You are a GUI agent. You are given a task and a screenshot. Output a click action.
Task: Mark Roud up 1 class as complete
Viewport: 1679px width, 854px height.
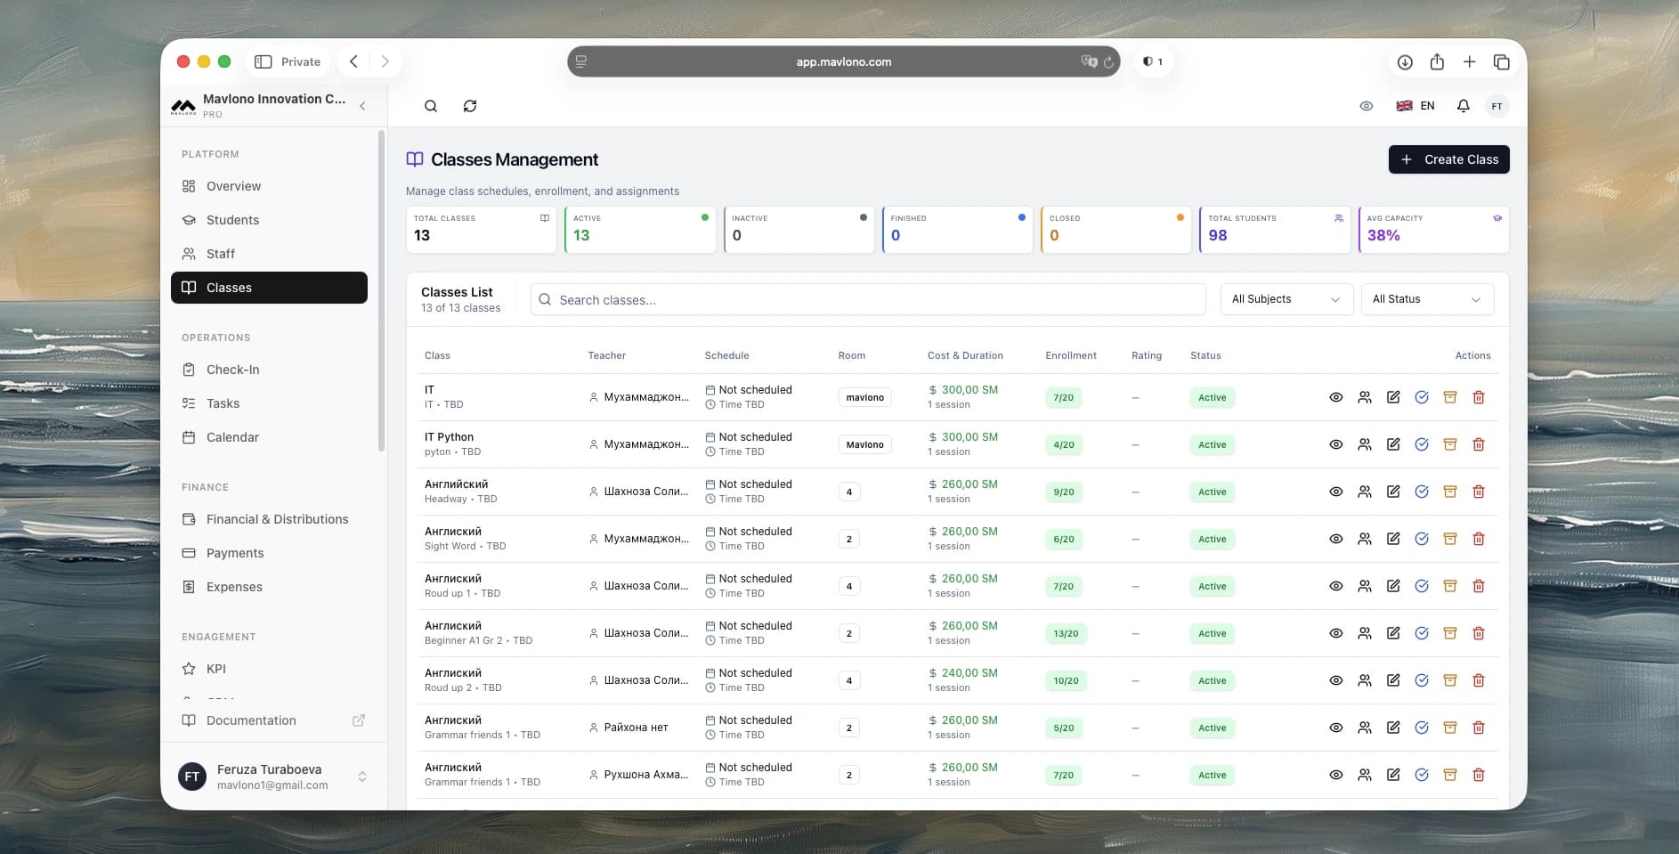[x=1422, y=586]
